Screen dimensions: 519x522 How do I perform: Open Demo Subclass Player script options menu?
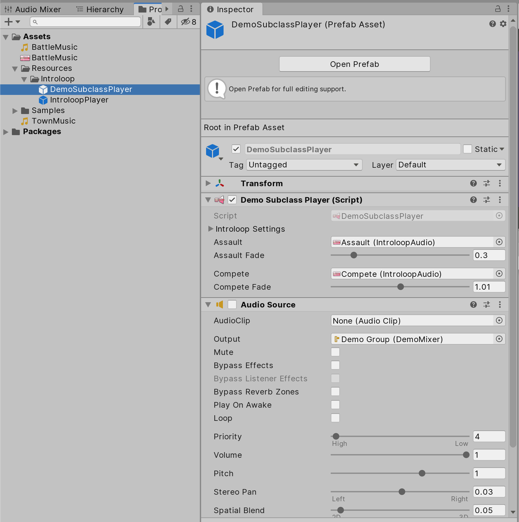500,200
